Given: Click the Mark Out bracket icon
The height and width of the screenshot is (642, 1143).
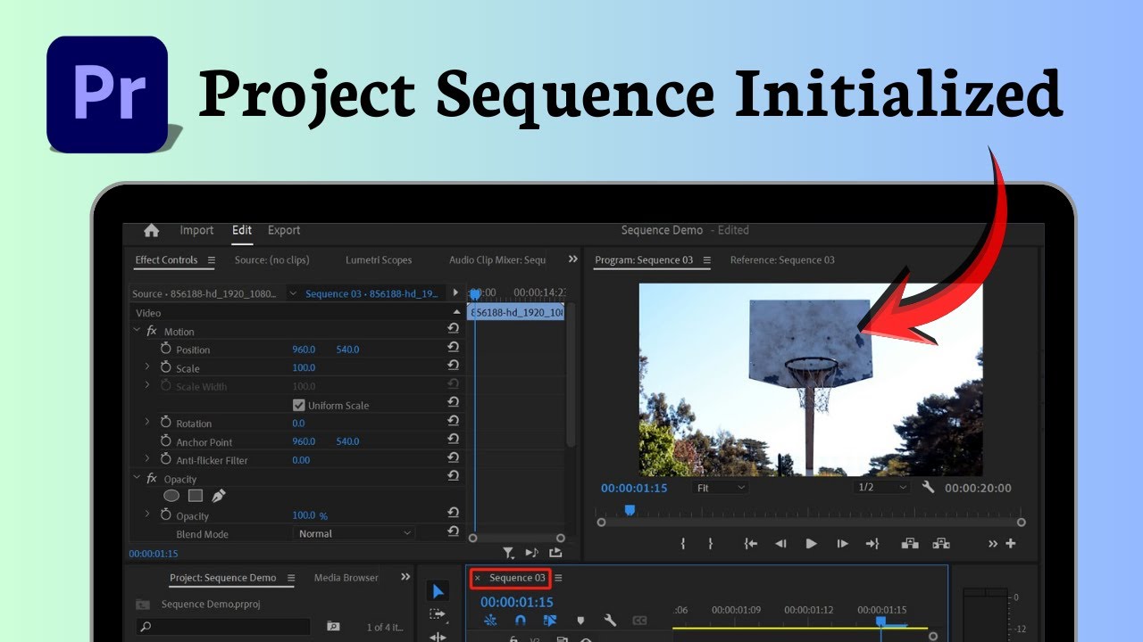Looking at the screenshot, I should coord(711,543).
